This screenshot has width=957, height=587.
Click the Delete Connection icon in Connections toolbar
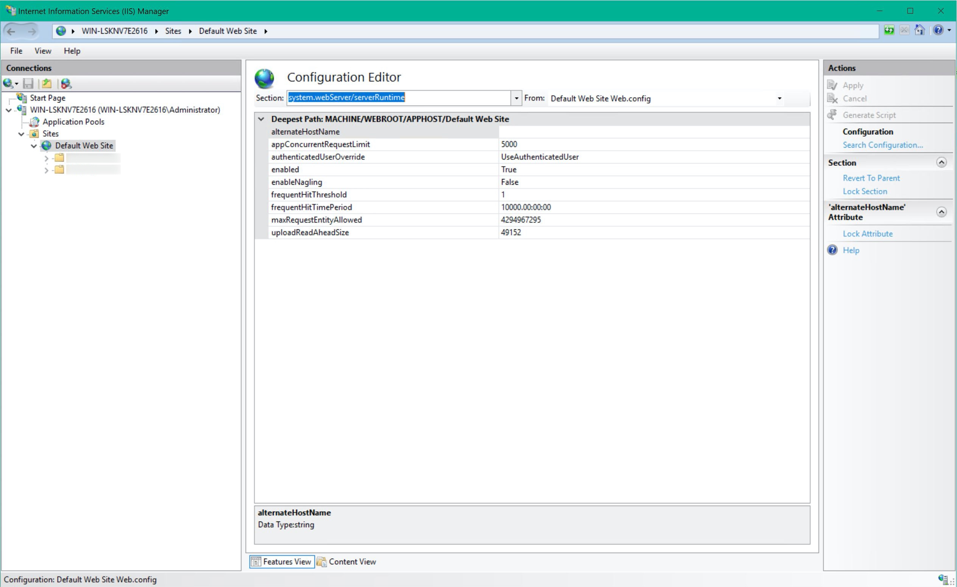[66, 84]
